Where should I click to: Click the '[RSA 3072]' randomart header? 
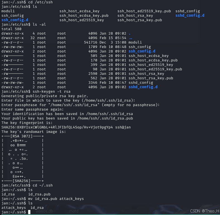21,136
